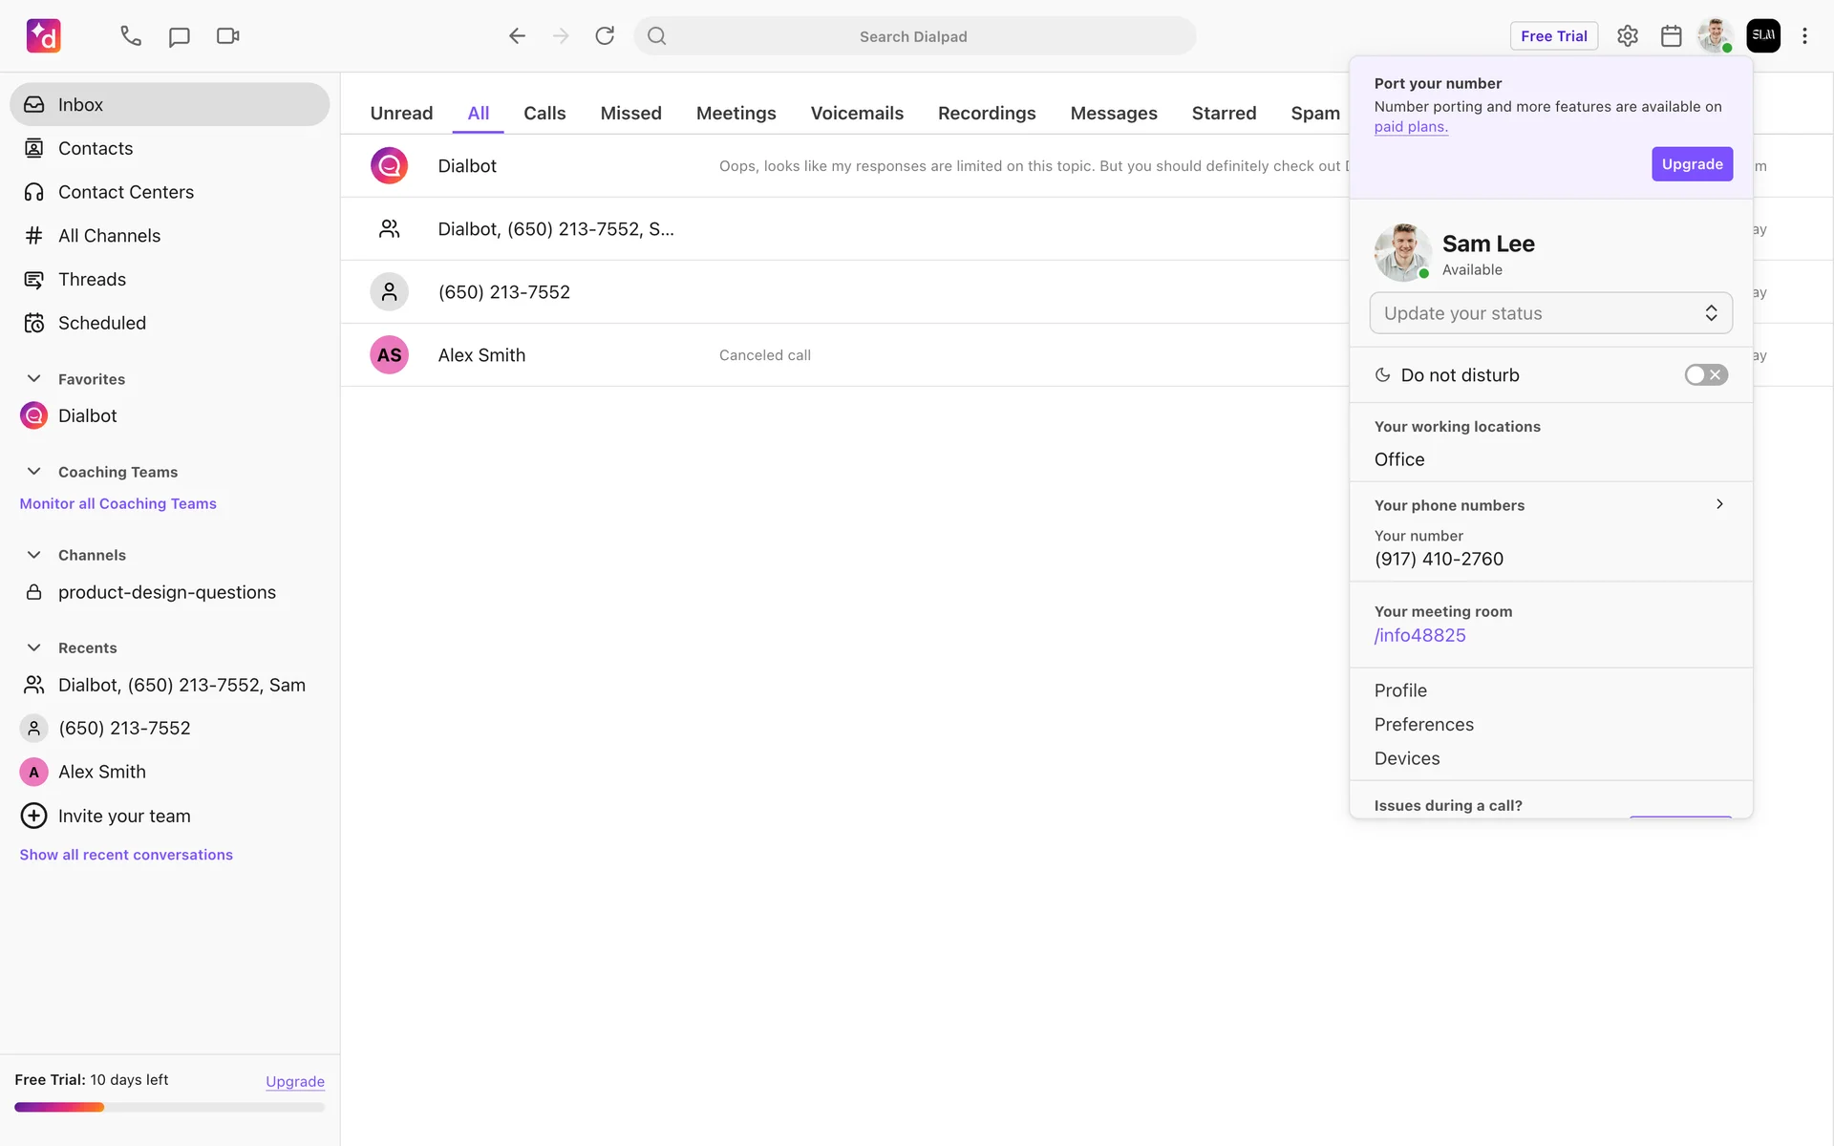Viewport: 1834px width, 1146px height.
Task: Open the Update your status dropdown
Action: (x=1550, y=313)
